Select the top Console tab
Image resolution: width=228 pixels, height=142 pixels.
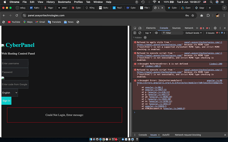pyautogui.click(x=164, y=28)
